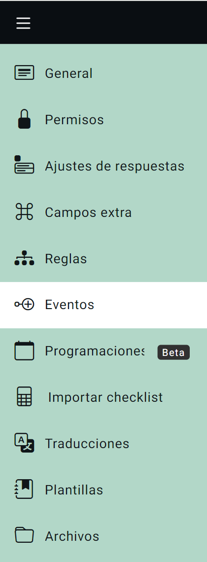The height and width of the screenshot is (562, 207).
Task: Select the Ajustes de respuestas icon
Action: tap(24, 165)
